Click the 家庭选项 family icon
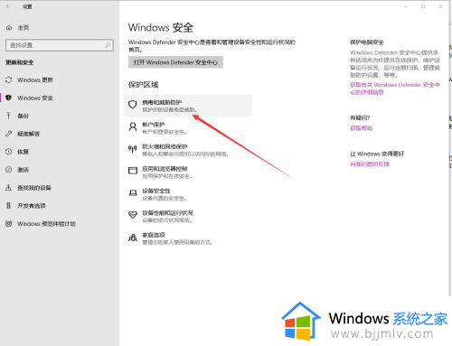The width and height of the screenshot is (452, 346). click(x=133, y=238)
